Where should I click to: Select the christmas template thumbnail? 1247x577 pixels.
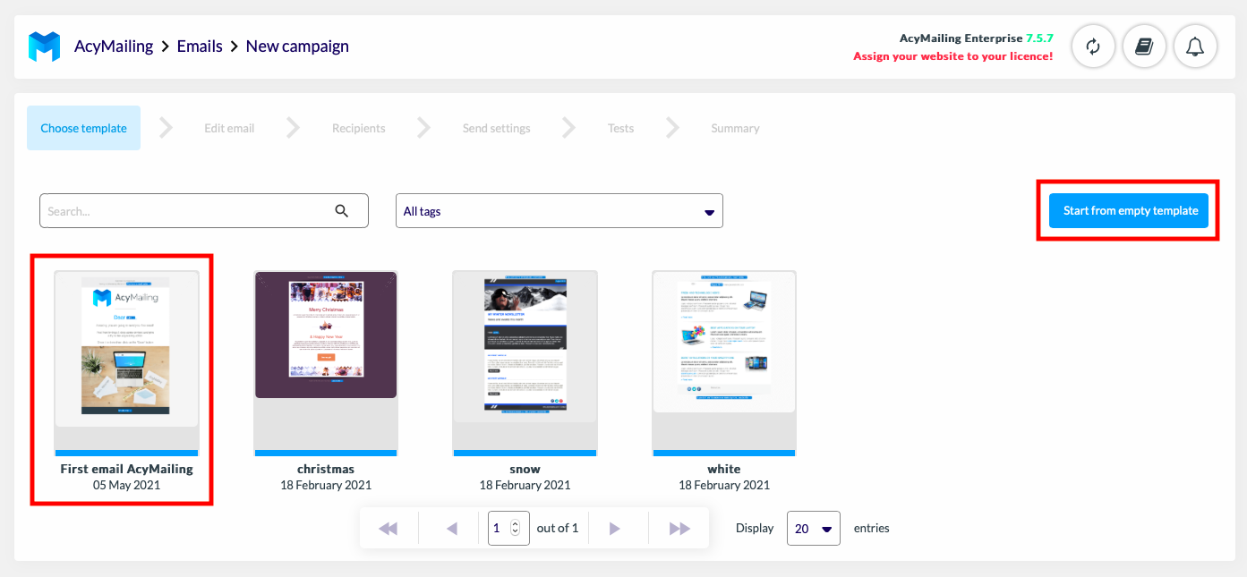pyautogui.click(x=326, y=335)
